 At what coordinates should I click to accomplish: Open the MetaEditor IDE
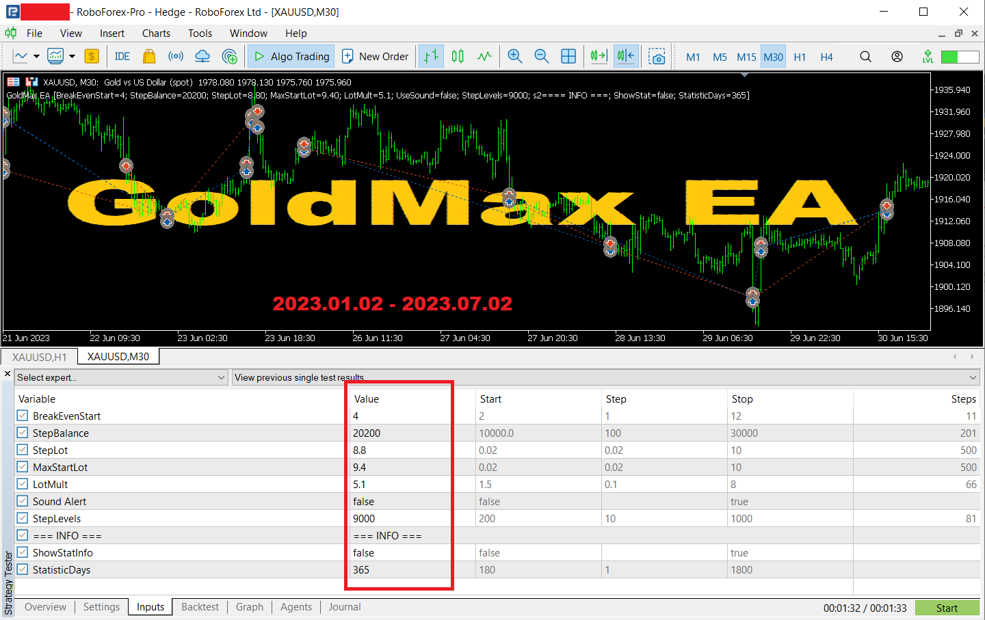pos(122,57)
